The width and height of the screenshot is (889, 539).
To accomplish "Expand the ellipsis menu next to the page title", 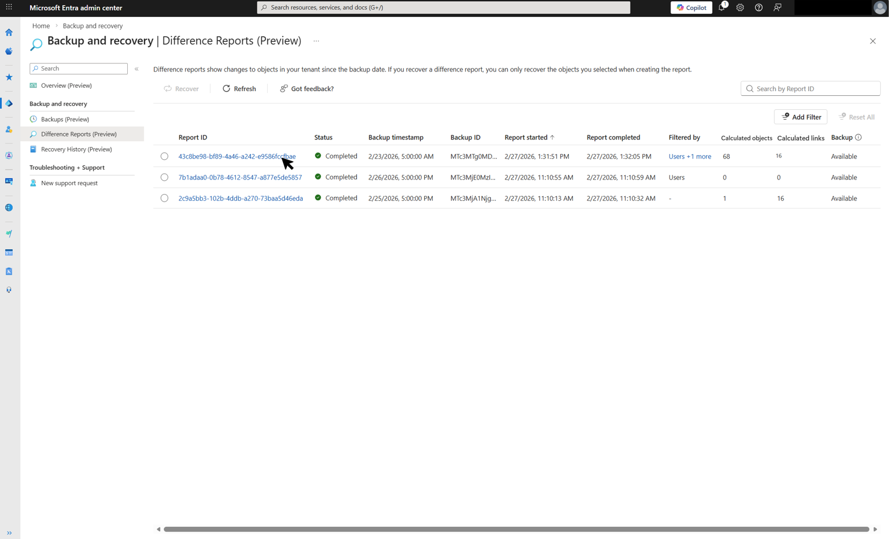I will [316, 41].
